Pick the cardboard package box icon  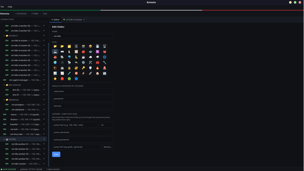(x=90, y=46)
